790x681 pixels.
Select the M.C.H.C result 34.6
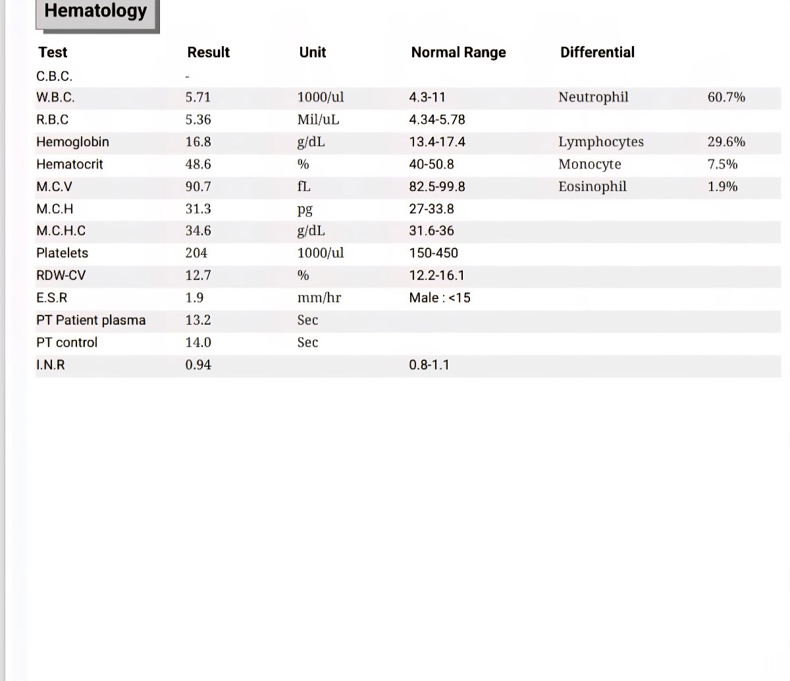click(x=198, y=231)
